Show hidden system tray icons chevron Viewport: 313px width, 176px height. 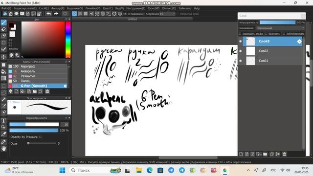click(248, 170)
